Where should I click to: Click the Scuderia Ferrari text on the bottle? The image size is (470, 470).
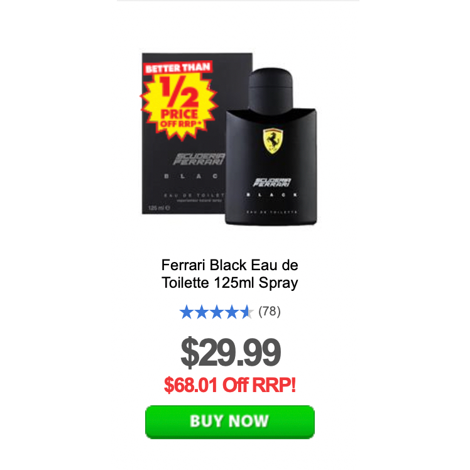(272, 182)
